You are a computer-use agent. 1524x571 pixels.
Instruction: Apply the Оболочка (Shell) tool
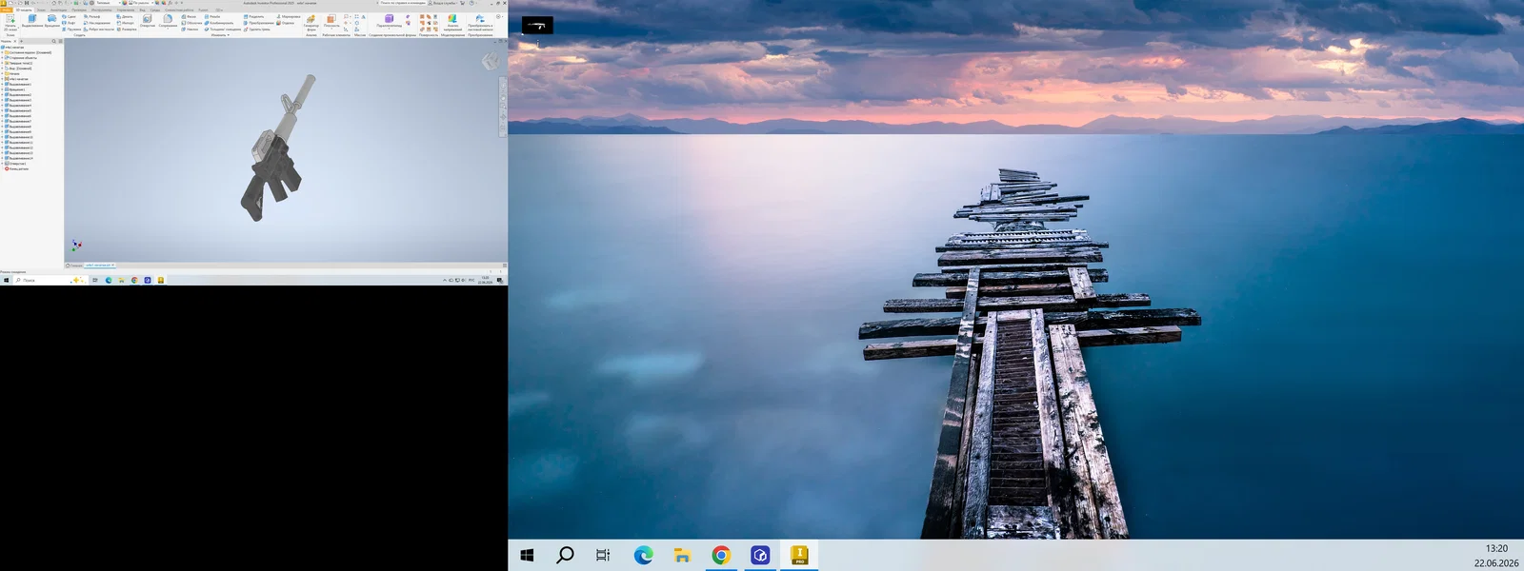point(191,23)
